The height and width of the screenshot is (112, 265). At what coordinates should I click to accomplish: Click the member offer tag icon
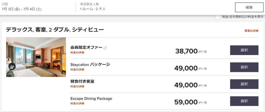click(x=105, y=48)
